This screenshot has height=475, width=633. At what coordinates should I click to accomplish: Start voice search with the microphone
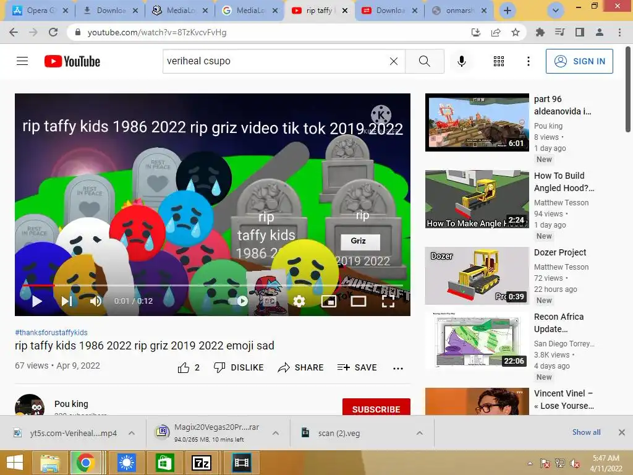(462, 61)
